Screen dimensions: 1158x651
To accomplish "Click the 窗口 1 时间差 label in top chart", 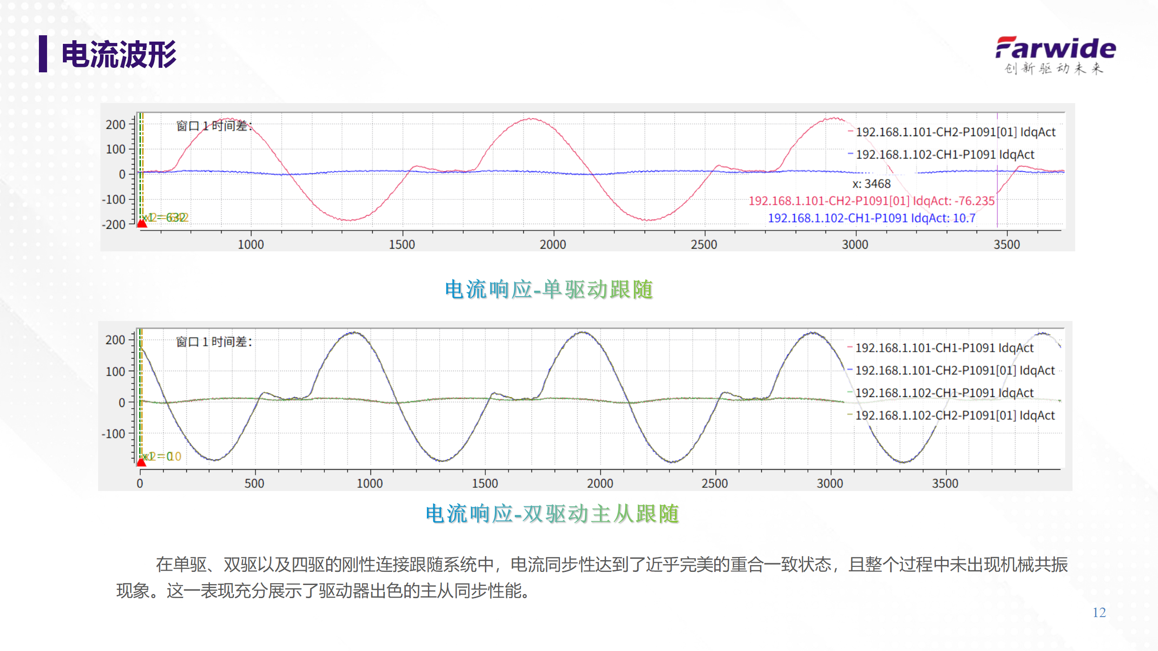I will (214, 126).
